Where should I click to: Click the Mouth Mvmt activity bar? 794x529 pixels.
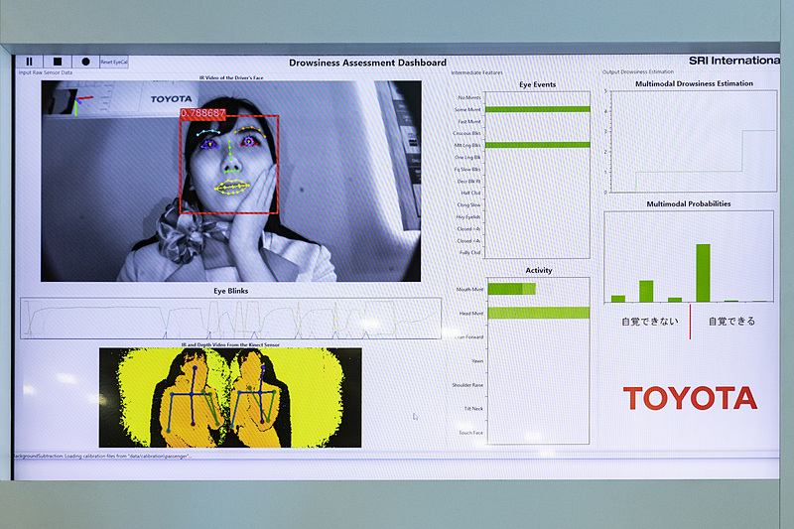coord(512,289)
